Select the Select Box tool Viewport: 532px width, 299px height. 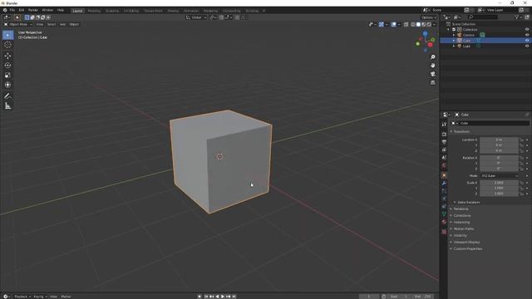click(7, 35)
